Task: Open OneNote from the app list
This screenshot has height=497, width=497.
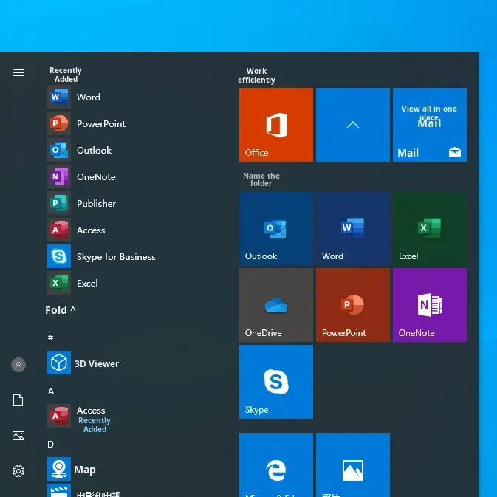Action: pos(95,177)
